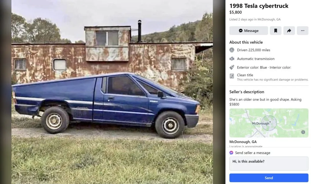Click the 'Hi, is this available?' message field
The image size is (311, 184).
269,164
